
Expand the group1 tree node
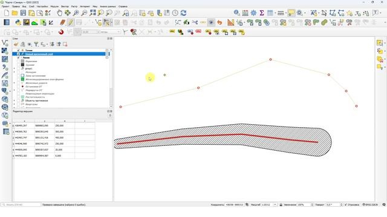(15, 68)
